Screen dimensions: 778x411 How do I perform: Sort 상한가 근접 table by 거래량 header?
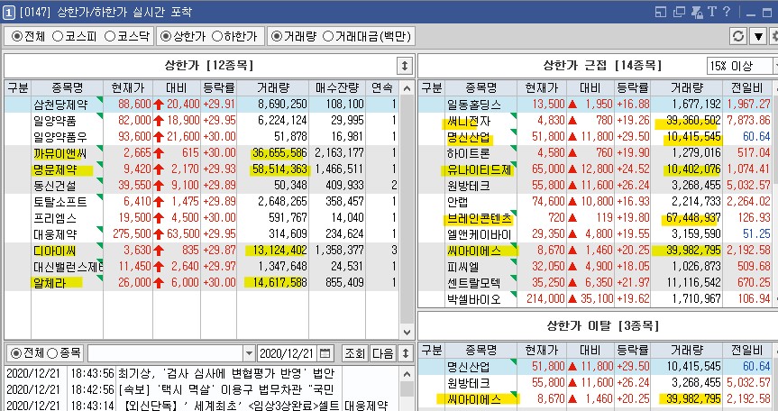[687, 88]
